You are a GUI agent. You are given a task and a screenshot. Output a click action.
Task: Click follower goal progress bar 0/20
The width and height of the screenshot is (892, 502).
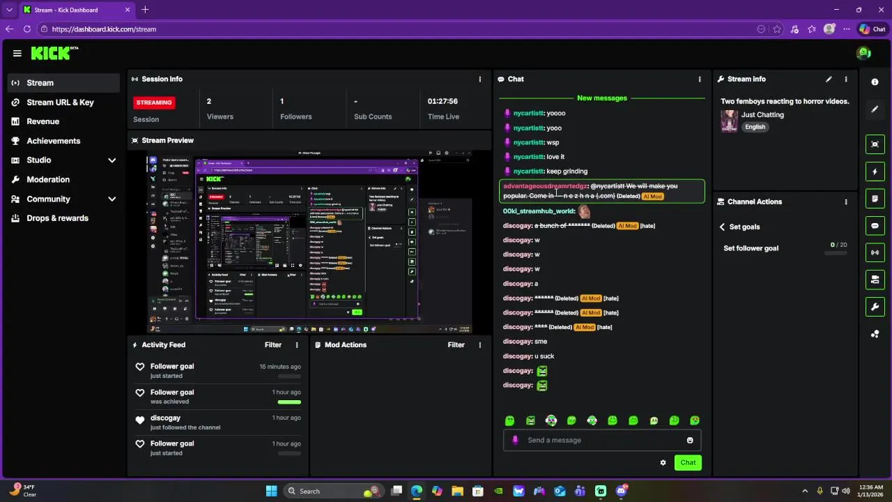coord(836,253)
